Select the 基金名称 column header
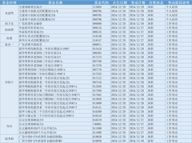This screenshot has width=192, height=143. [x=55, y=2]
